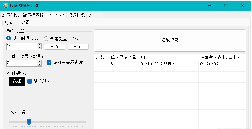Open ball color picker via 选择 button

17,81
